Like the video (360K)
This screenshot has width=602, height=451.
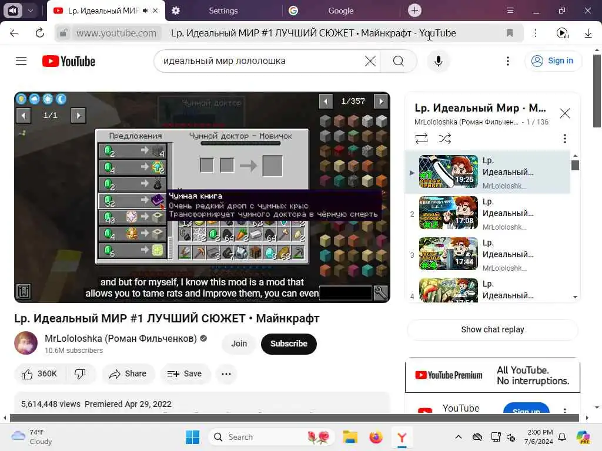click(39, 373)
